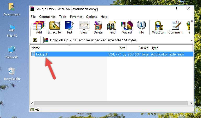Click the 534,774 size value

pyautogui.click(x=117, y=54)
